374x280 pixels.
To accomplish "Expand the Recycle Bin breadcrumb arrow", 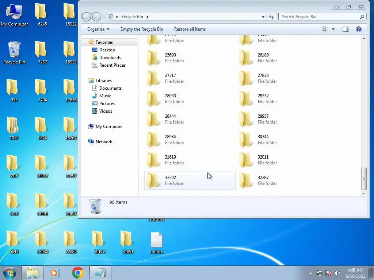I will [x=148, y=17].
